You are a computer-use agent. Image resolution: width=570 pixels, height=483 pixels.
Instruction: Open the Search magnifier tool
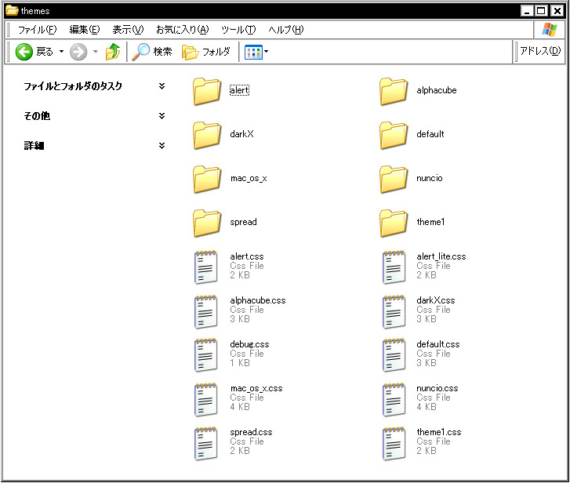pyautogui.click(x=140, y=52)
